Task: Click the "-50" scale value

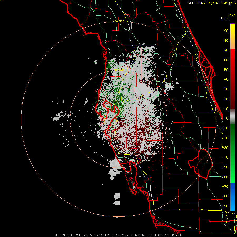Action: click(x=225, y=167)
